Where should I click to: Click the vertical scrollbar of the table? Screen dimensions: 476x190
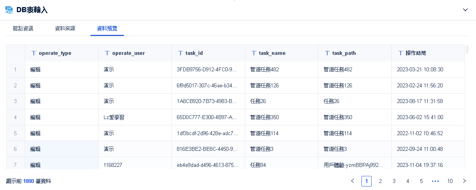point(467,50)
